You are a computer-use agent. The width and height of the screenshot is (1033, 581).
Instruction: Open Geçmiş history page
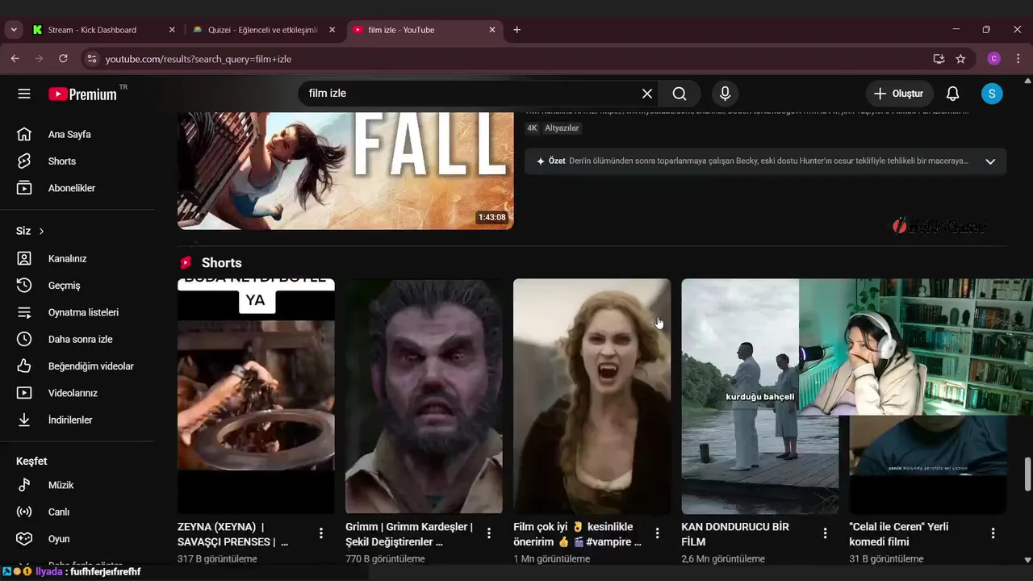click(77, 285)
